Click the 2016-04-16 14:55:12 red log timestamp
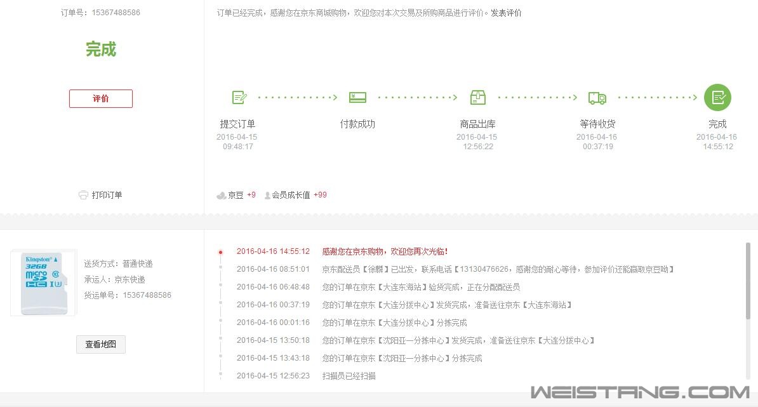758x407 pixels. [x=273, y=251]
